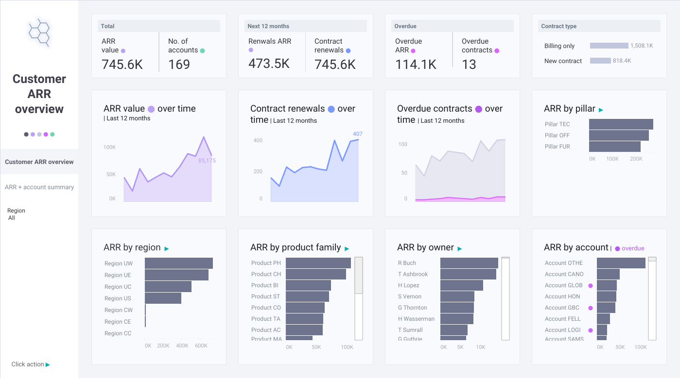
Task: Select R Buch bar in ARR by owner
Action: click(x=469, y=263)
